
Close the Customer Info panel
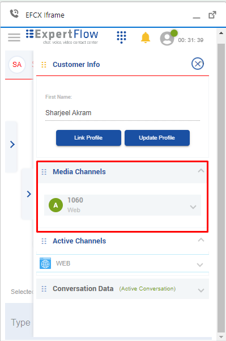198,64
